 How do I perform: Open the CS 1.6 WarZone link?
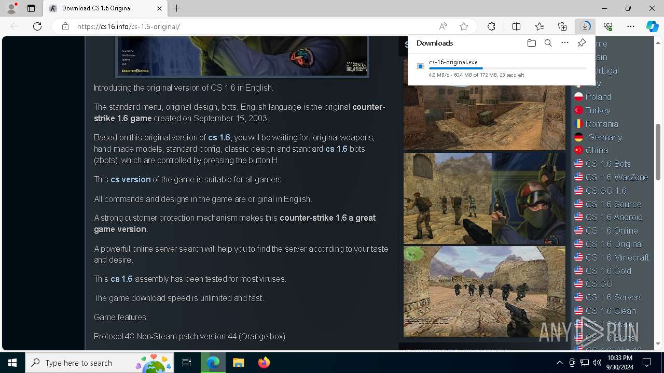[x=617, y=177]
